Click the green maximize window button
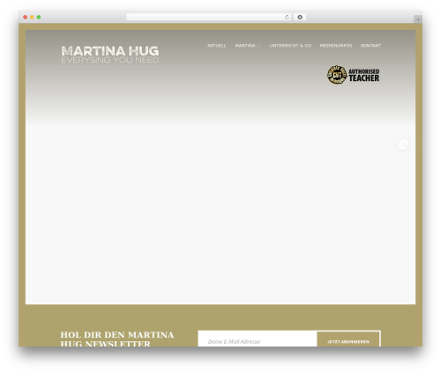This screenshot has width=441, height=373. click(x=39, y=18)
